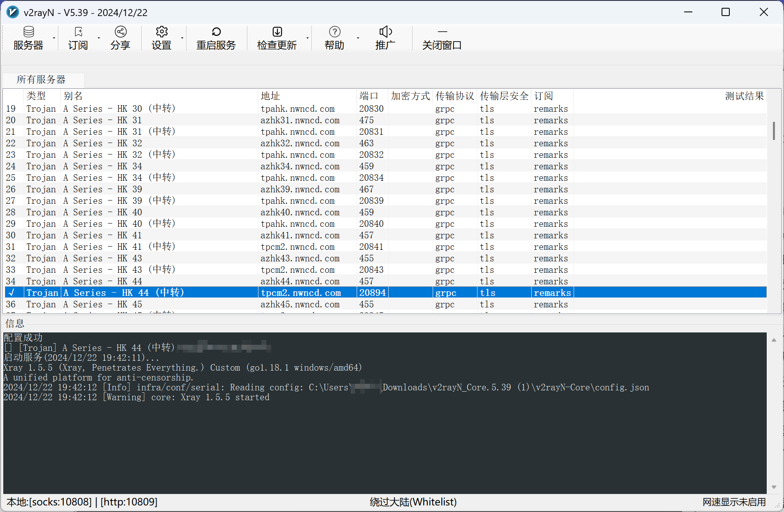This screenshot has width=784, height=512.
Task: Select server row azhk32.nwncd.com
Action: click(385, 143)
